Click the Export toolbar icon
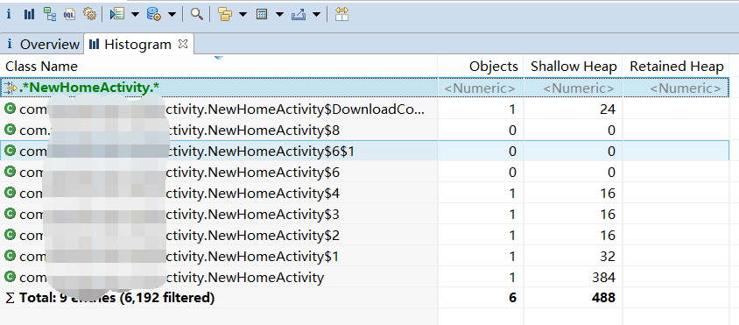Image resolution: width=739 pixels, height=325 pixels. coord(299,14)
